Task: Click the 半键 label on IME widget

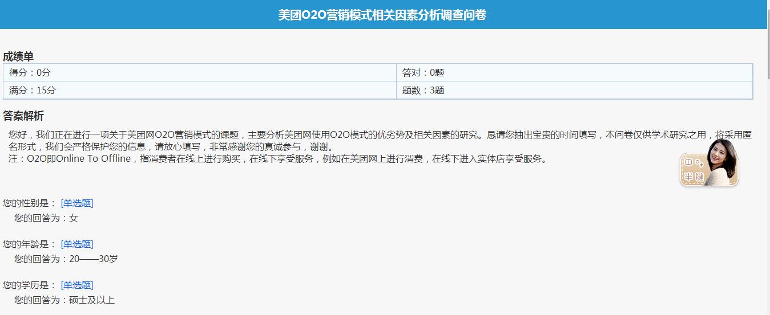Action: pos(693,177)
